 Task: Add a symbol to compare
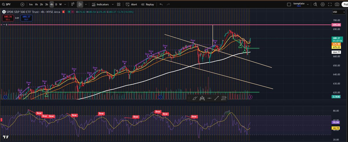coord(22,4)
